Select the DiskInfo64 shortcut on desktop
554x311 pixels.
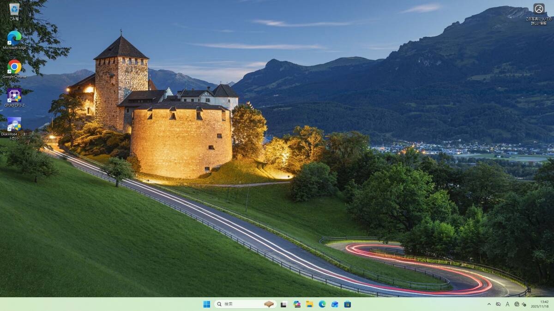click(x=14, y=125)
